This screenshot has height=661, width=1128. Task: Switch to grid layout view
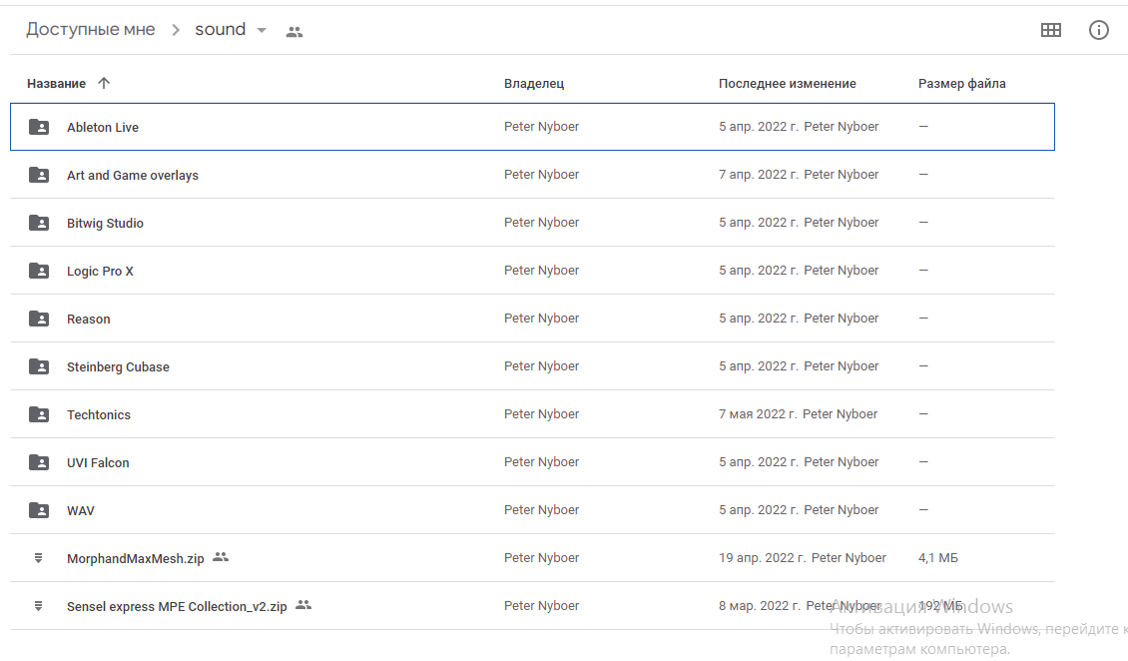click(x=1050, y=30)
